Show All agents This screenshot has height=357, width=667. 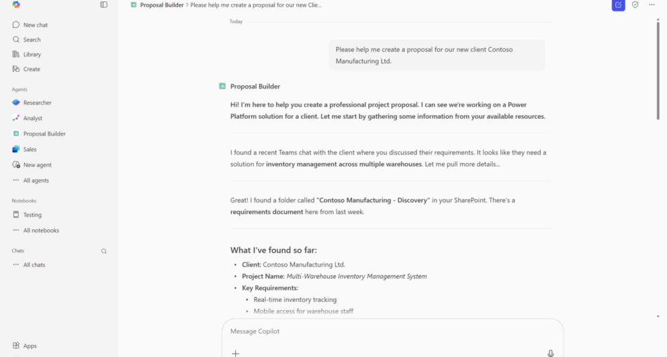pyautogui.click(x=31, y=181)
